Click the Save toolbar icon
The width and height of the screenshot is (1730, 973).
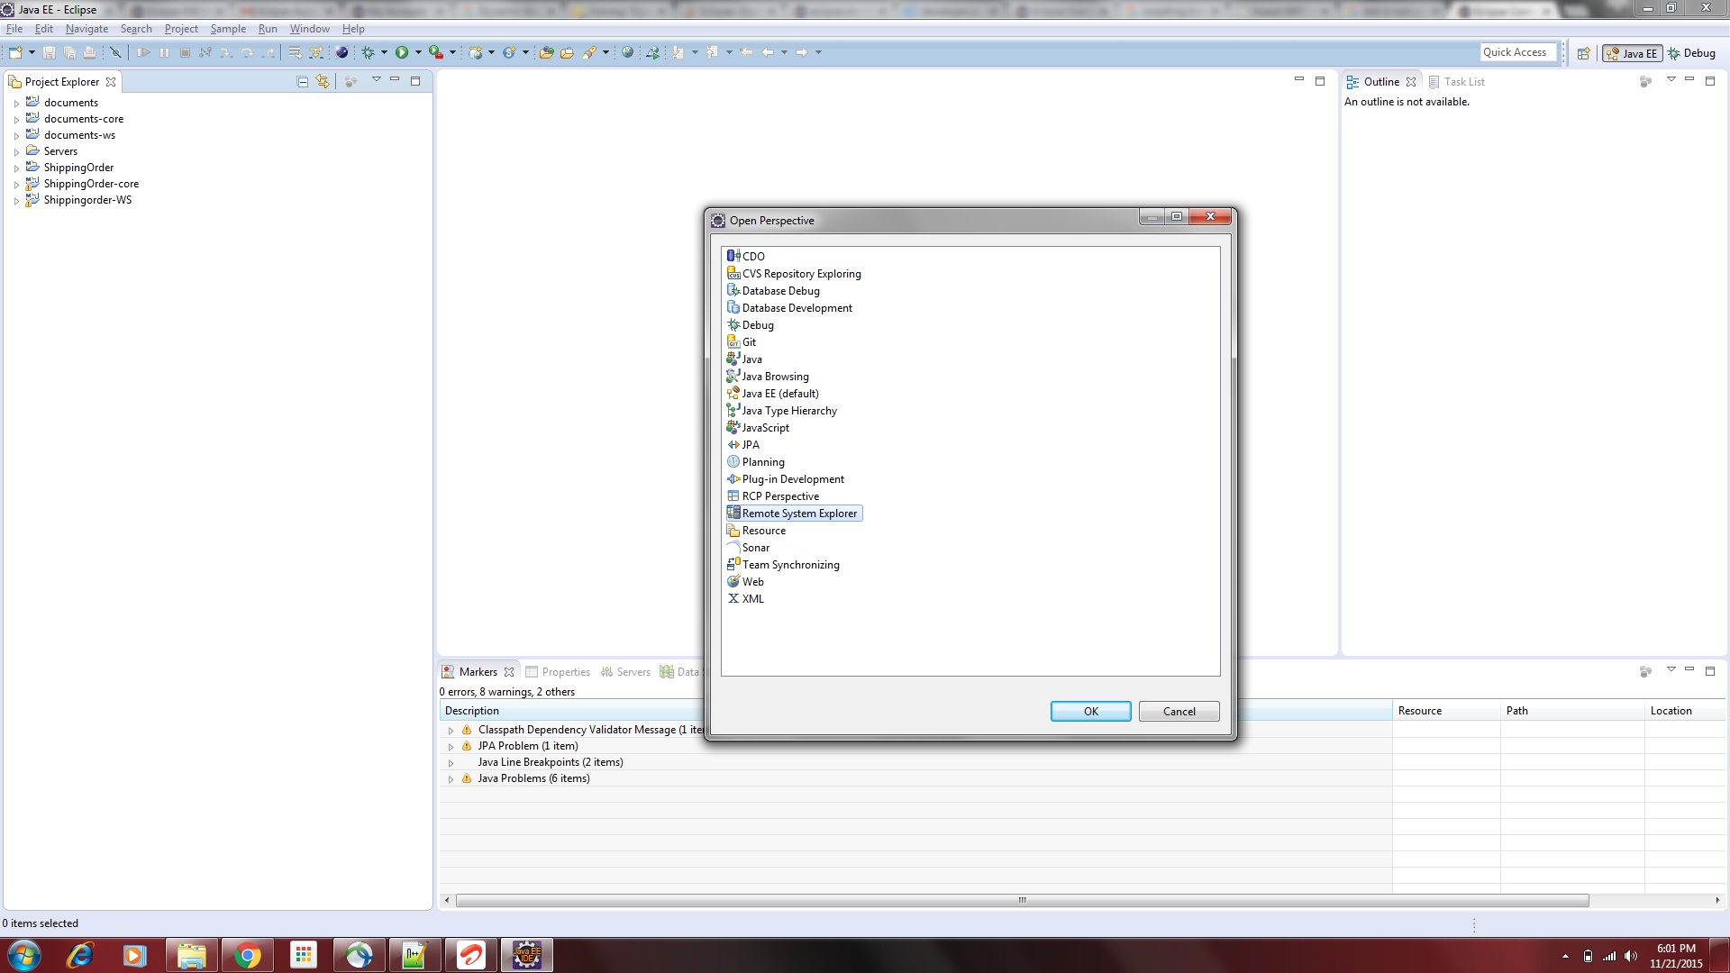pos(49,52)
